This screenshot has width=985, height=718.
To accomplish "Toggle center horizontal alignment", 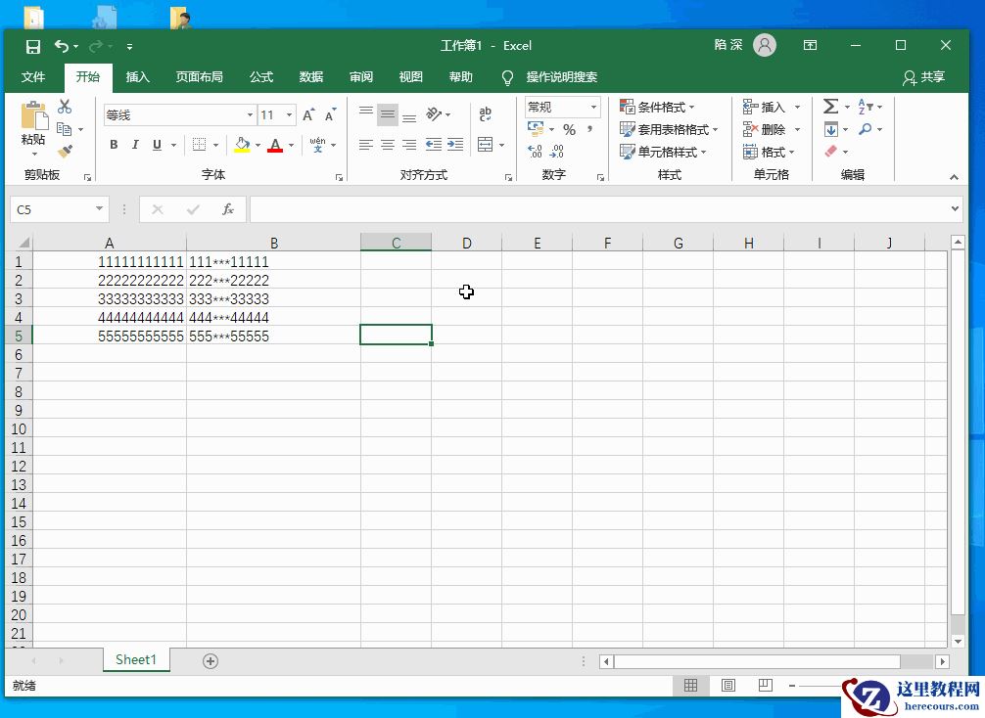I will [x=388, y=145].
